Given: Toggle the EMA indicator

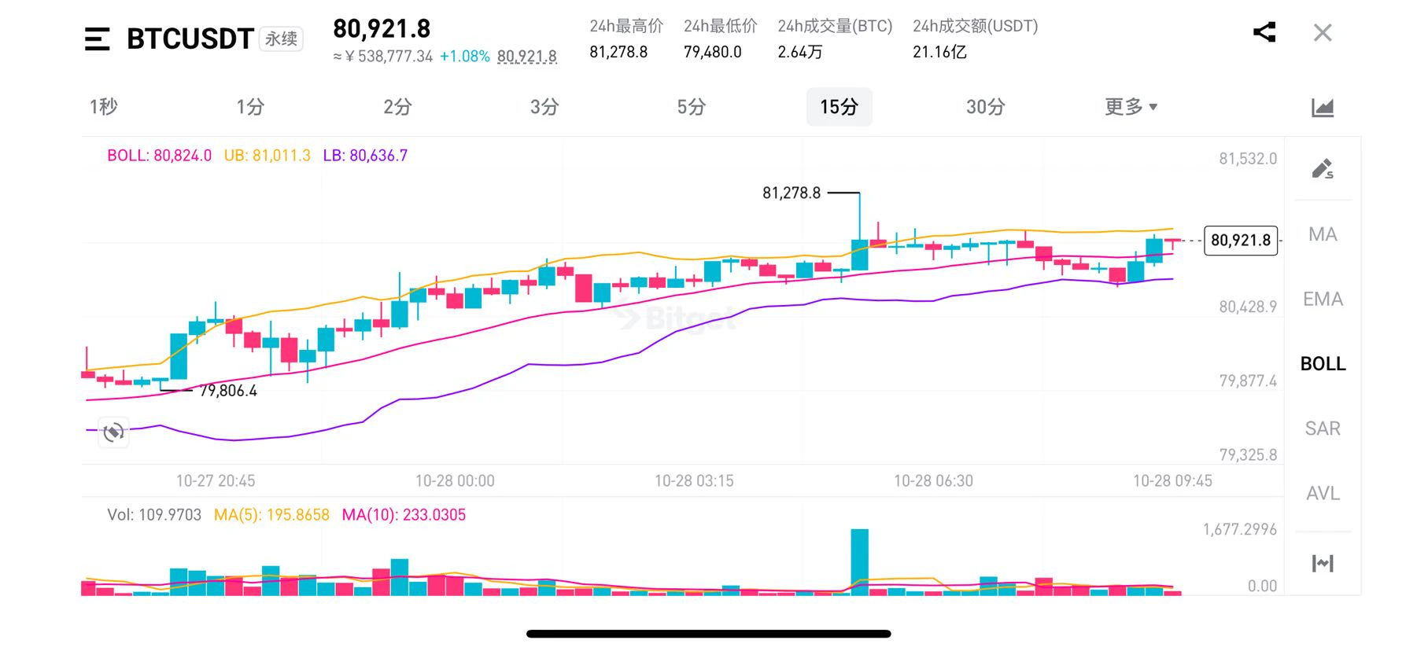Looking at the screenshot, I should [1323, 299].
